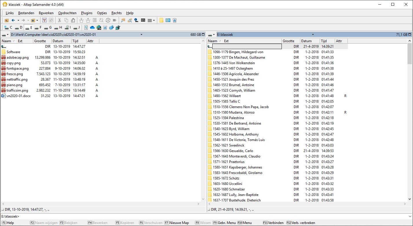Image resolution: width=413 pixels, height=226 pixels.
Task: Select drive G in the drive bar
Action: pyautogui.click(x=48, y=27)
